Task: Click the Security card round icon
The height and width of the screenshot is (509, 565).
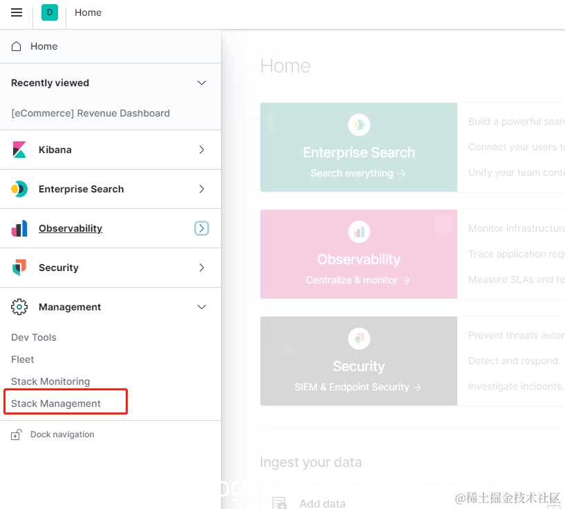Action: 359,339
